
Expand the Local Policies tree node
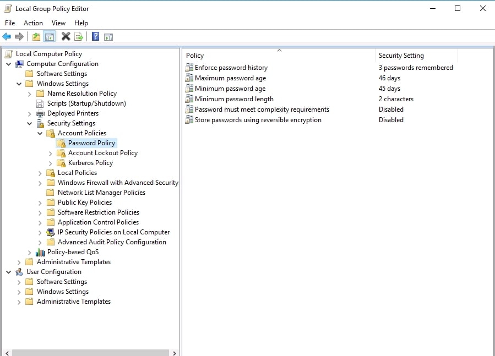pos(39,173)
